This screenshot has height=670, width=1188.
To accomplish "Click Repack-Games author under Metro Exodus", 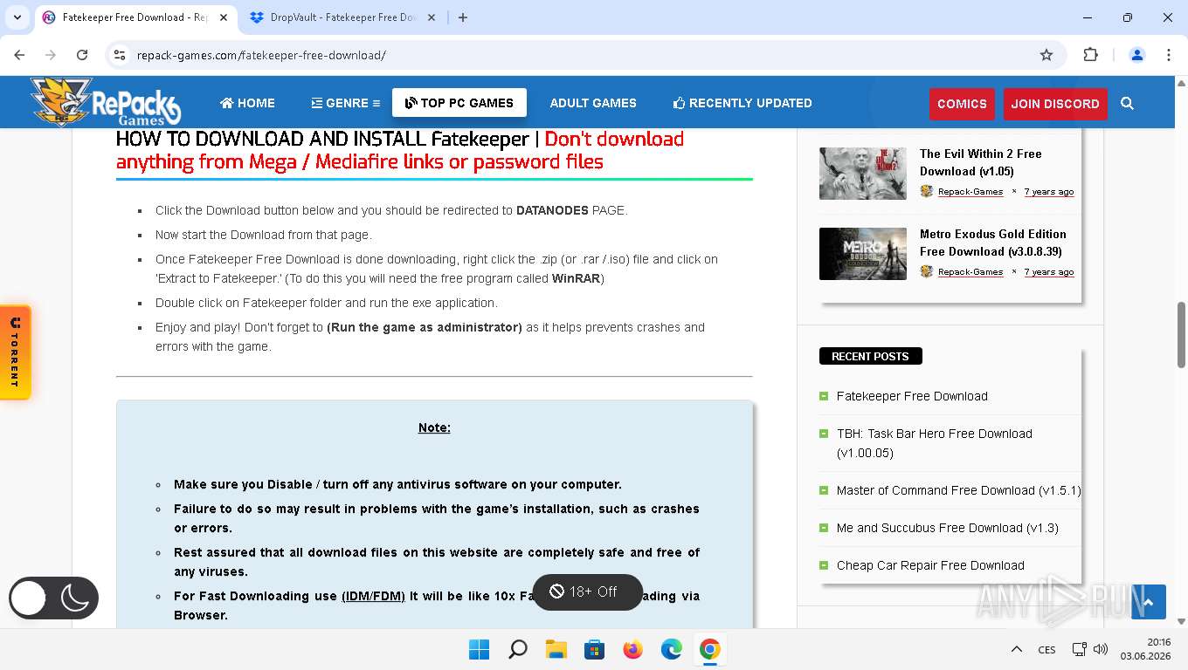I will [x=970, y=272].
